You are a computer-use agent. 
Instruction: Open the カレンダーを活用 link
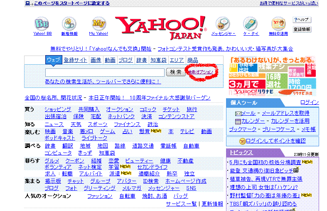tap(290, 121)
